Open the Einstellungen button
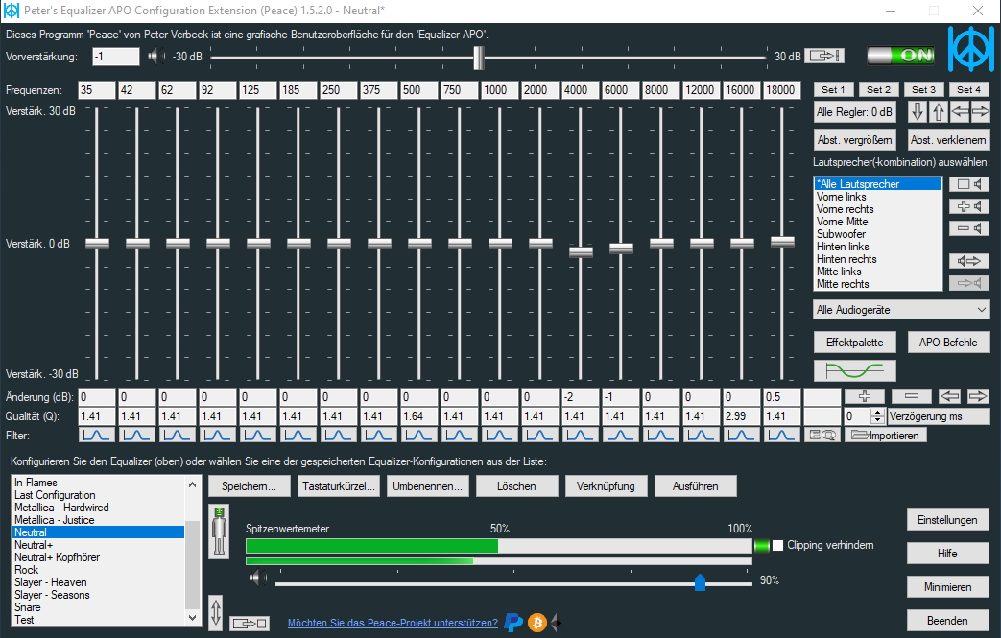 point(947,520)
